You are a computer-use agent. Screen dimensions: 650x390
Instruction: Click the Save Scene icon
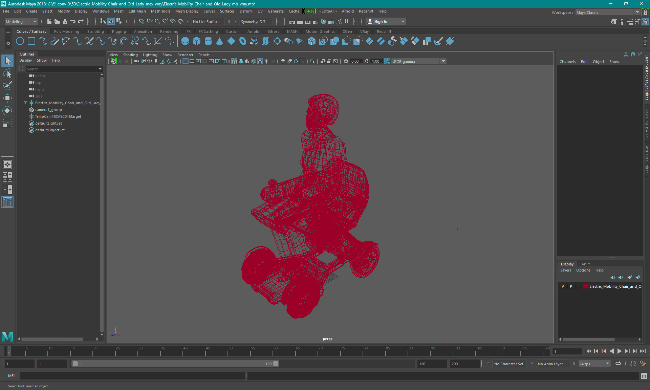[x=65, y=21]
